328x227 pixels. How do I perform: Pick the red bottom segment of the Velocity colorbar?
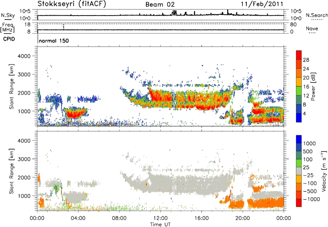(x=299, y=203)
